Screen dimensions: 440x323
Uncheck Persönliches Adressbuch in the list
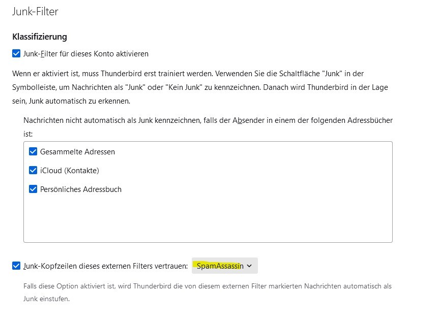click(x=33, y=189)
